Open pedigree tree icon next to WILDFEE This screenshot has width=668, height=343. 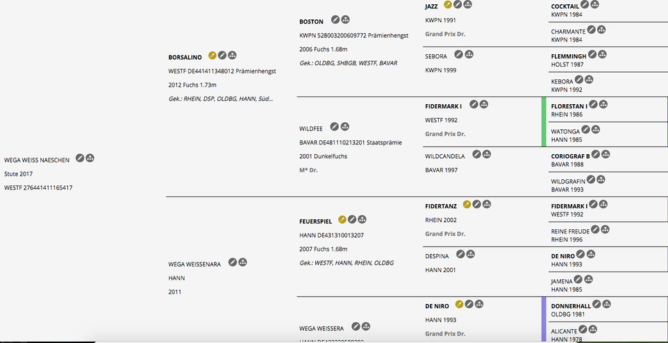coord(345,126)
